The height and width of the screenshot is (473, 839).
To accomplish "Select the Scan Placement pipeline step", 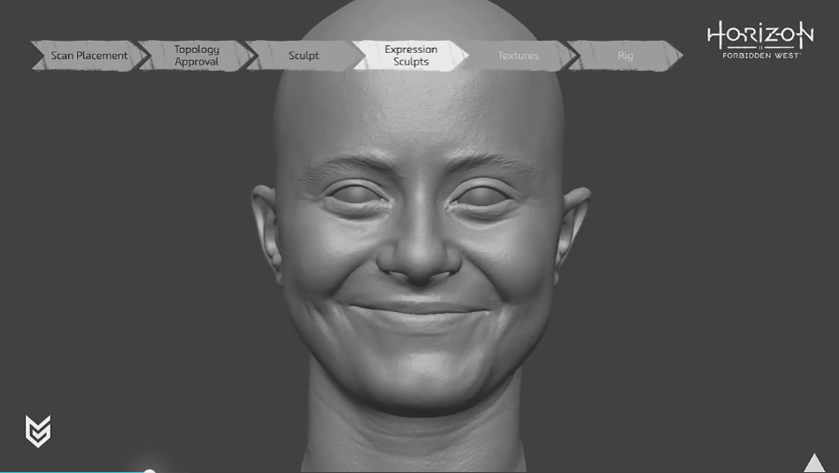I will (x=89, y=56).
